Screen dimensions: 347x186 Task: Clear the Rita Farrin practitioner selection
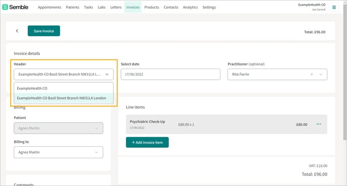point(312,74)
